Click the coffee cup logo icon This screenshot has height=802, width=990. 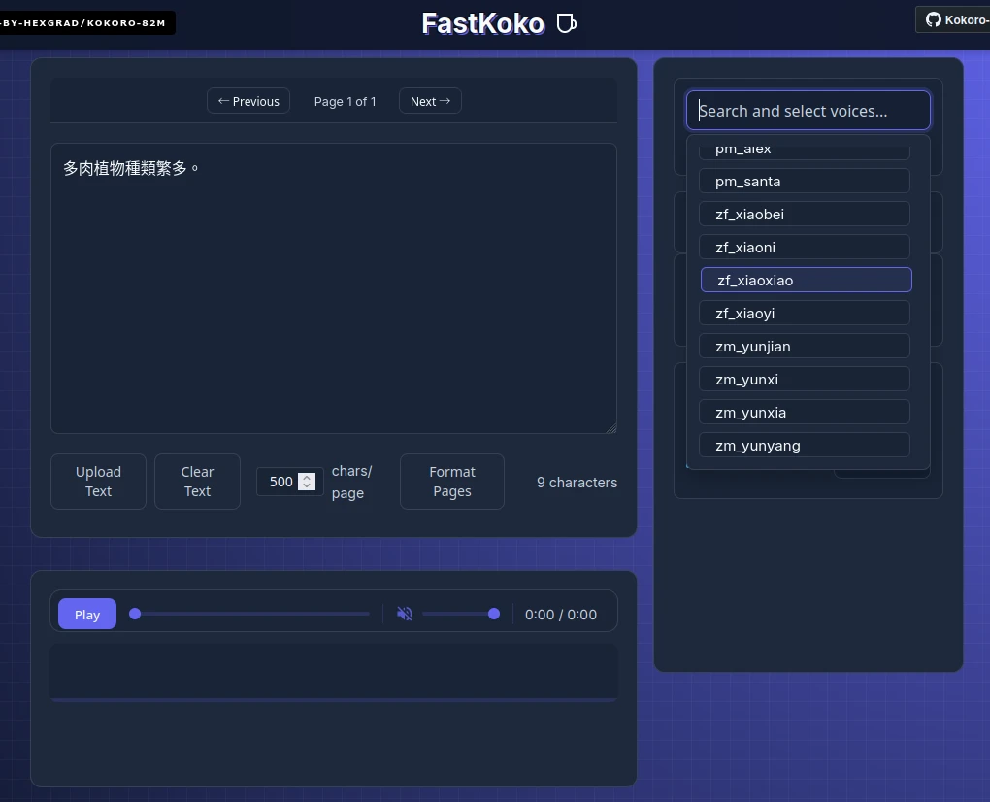tap(566, 23)
